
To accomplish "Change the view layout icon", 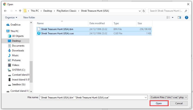I will [168, 17].
